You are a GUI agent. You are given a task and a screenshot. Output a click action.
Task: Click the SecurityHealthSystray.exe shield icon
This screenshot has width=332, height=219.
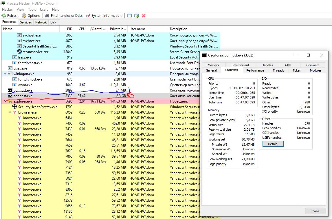(x=15, y=107)
